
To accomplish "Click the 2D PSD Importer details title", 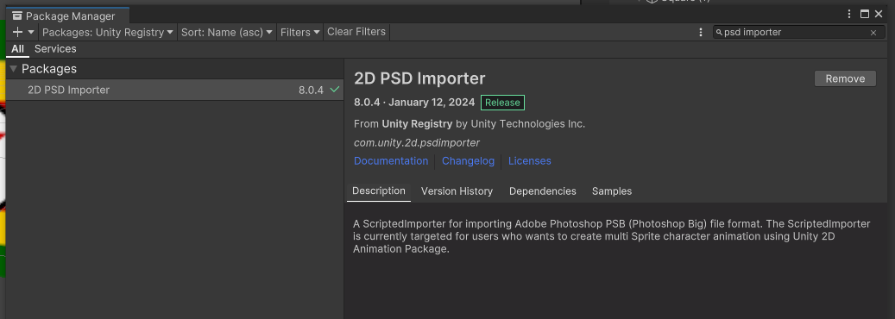I will (419, 78).
